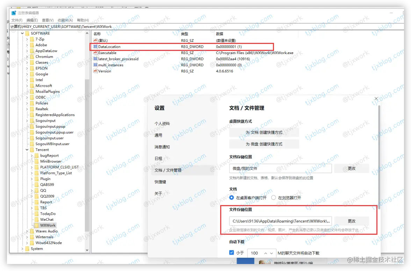411x271 pixels.
Task: Select the Version string value icon
Action: pos(95,71)
